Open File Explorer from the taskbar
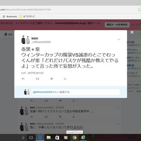Screen dimensions: 141x141 (x=49, y=137)
